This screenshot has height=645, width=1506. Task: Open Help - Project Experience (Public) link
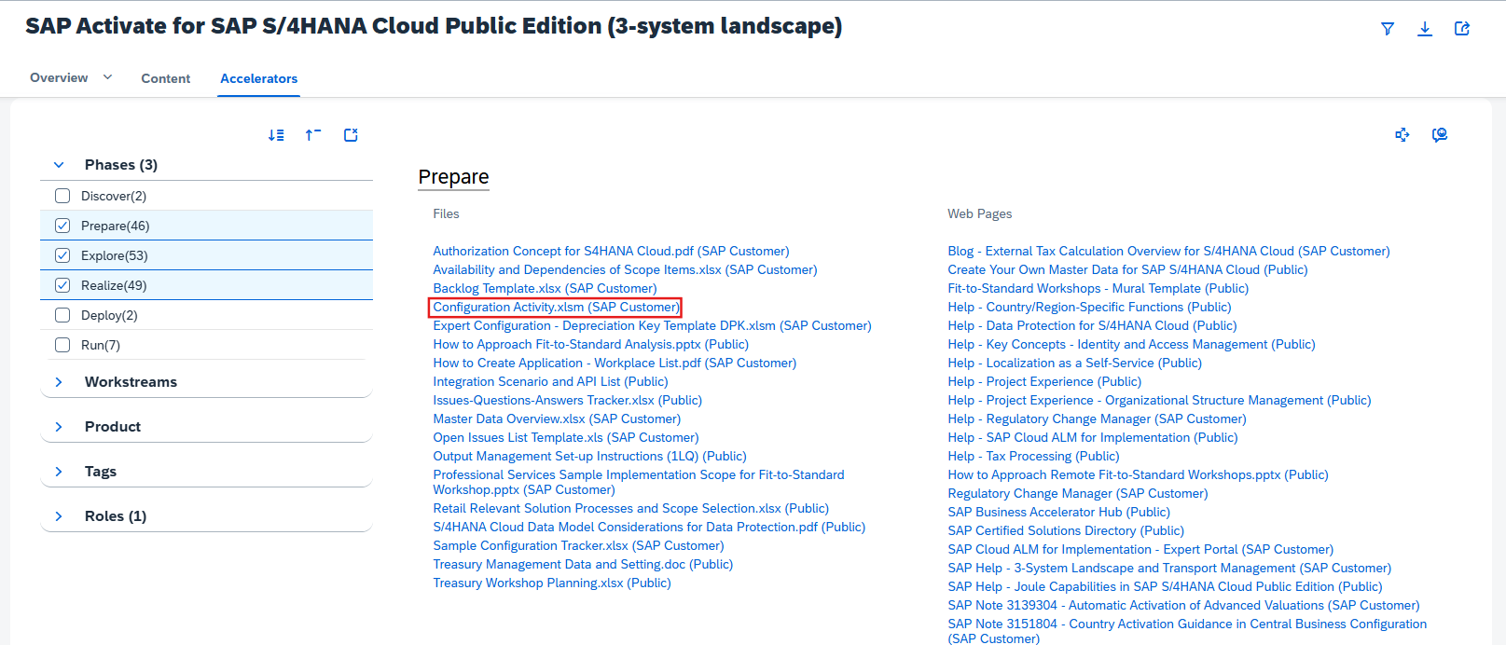click(1044, 381)
